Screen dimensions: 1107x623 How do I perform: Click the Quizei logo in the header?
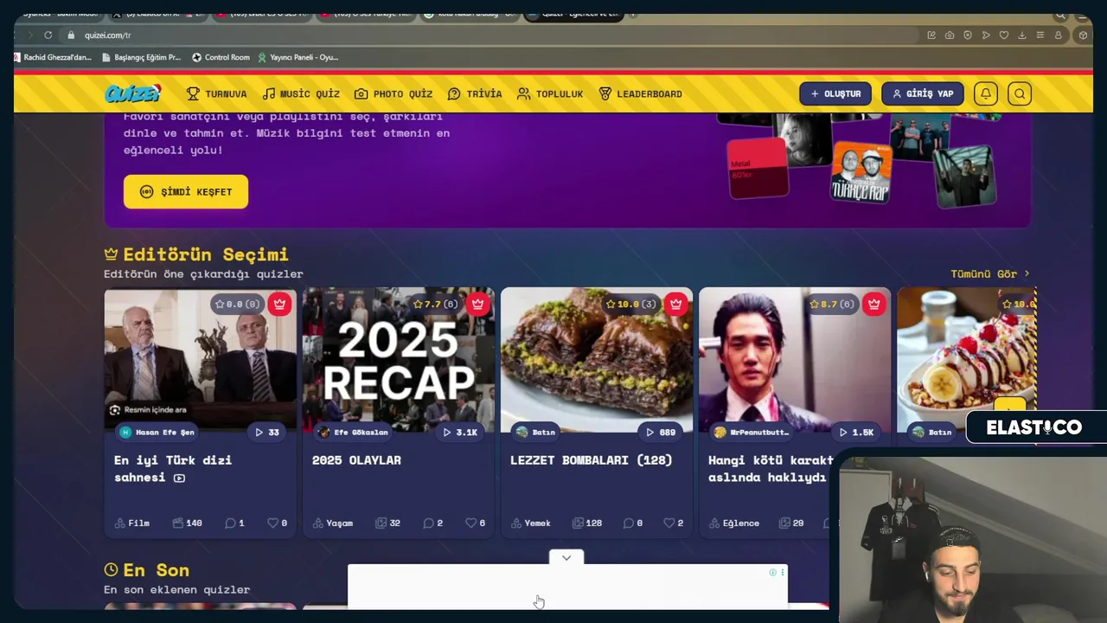(x=132, y=93)
